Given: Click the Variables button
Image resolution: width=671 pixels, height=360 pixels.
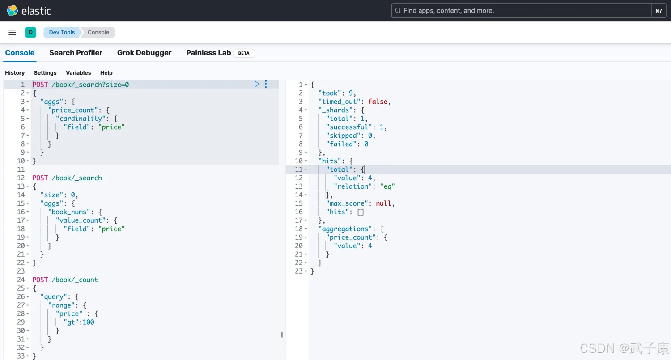Looking at the screenshot, I should (x=78, y=73).
